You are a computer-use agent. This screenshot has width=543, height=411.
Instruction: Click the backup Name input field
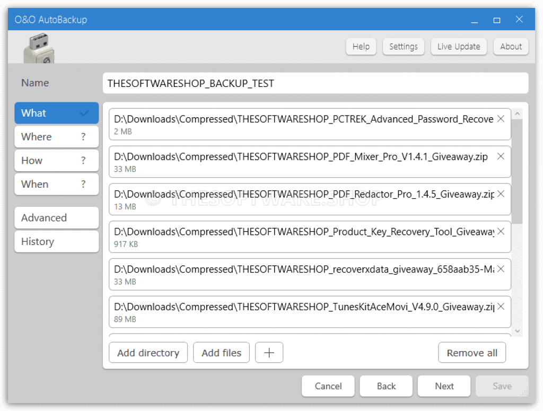(x=316, y=83)
